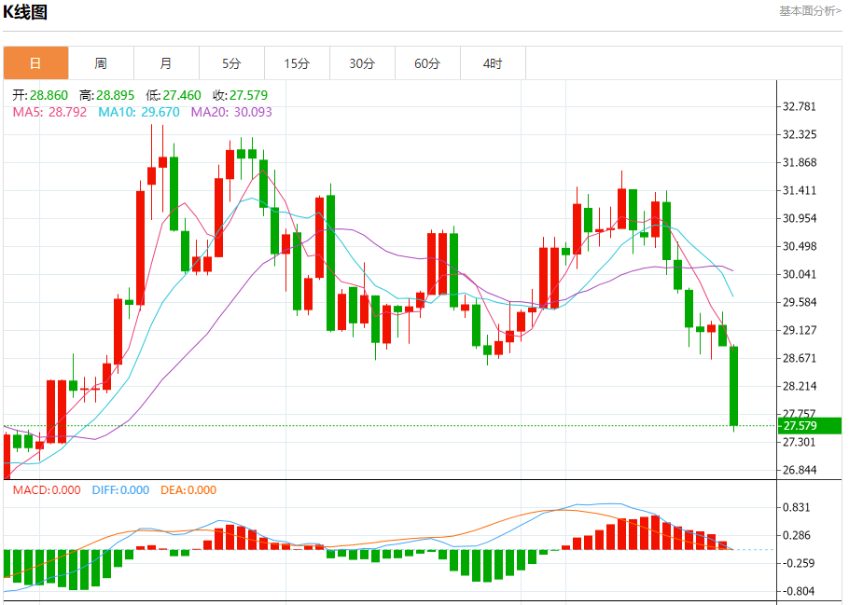Select the 15分 interval tab
The width and height of the screenshot is (849, 605).
(297, 63)
